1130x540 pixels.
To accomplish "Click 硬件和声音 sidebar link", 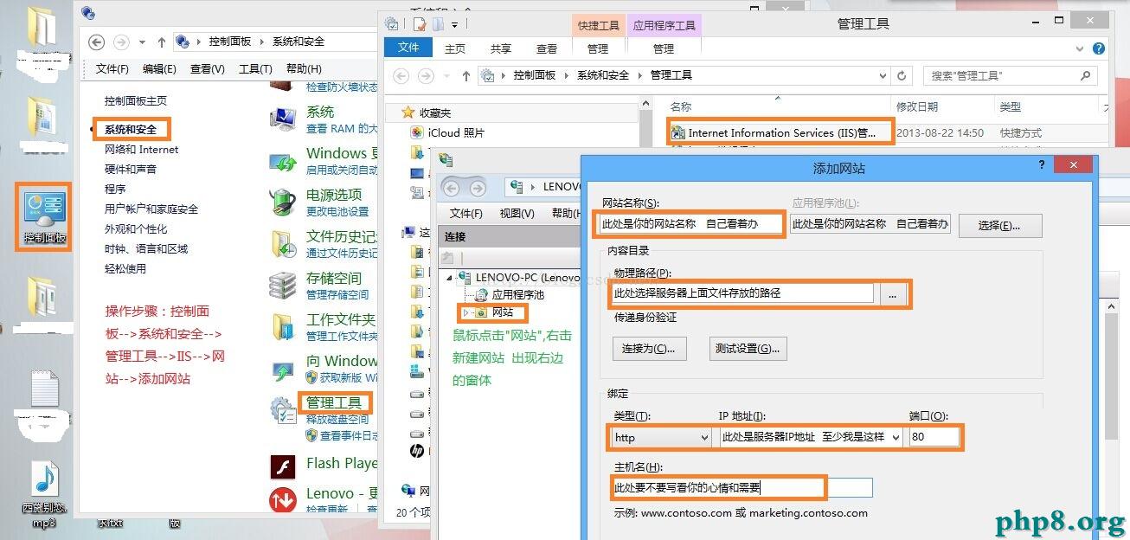I will tap(131, 170).
